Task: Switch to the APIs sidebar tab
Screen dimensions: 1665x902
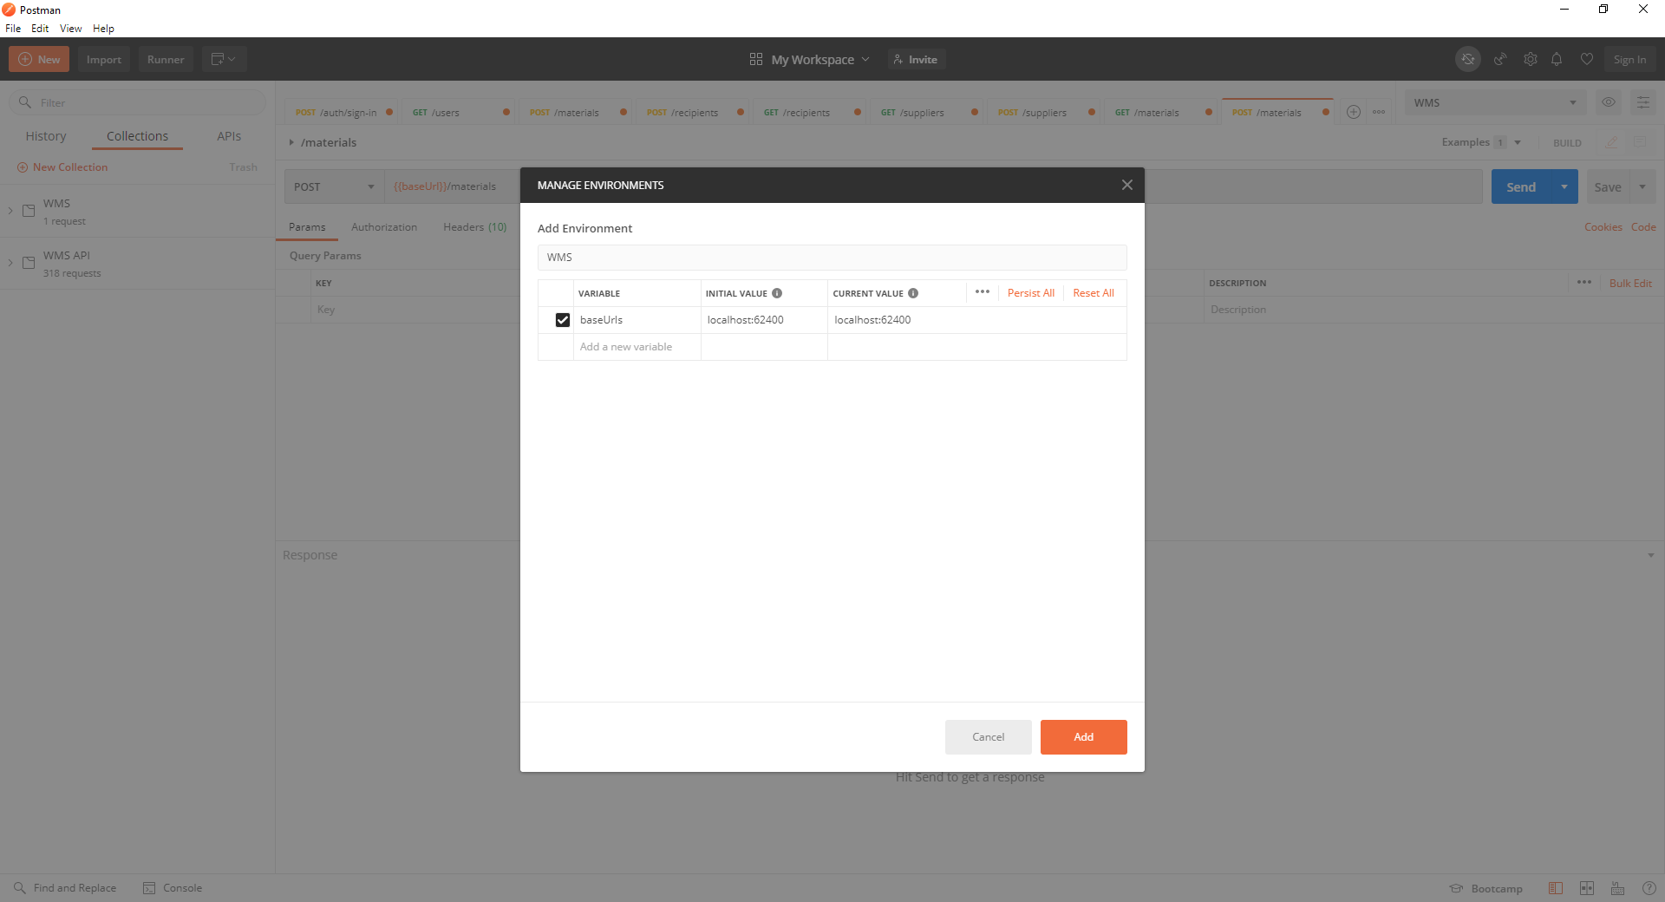Action: [x=229, y=136]
